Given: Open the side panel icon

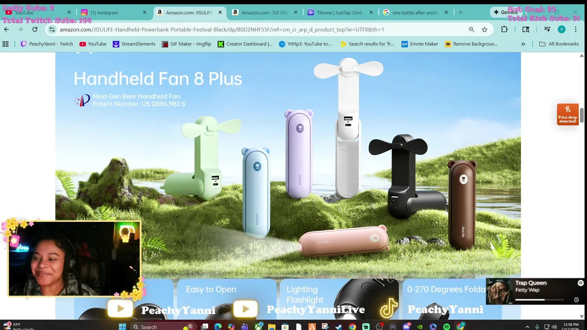Looking at the screenshot, I should pos(526,29).
